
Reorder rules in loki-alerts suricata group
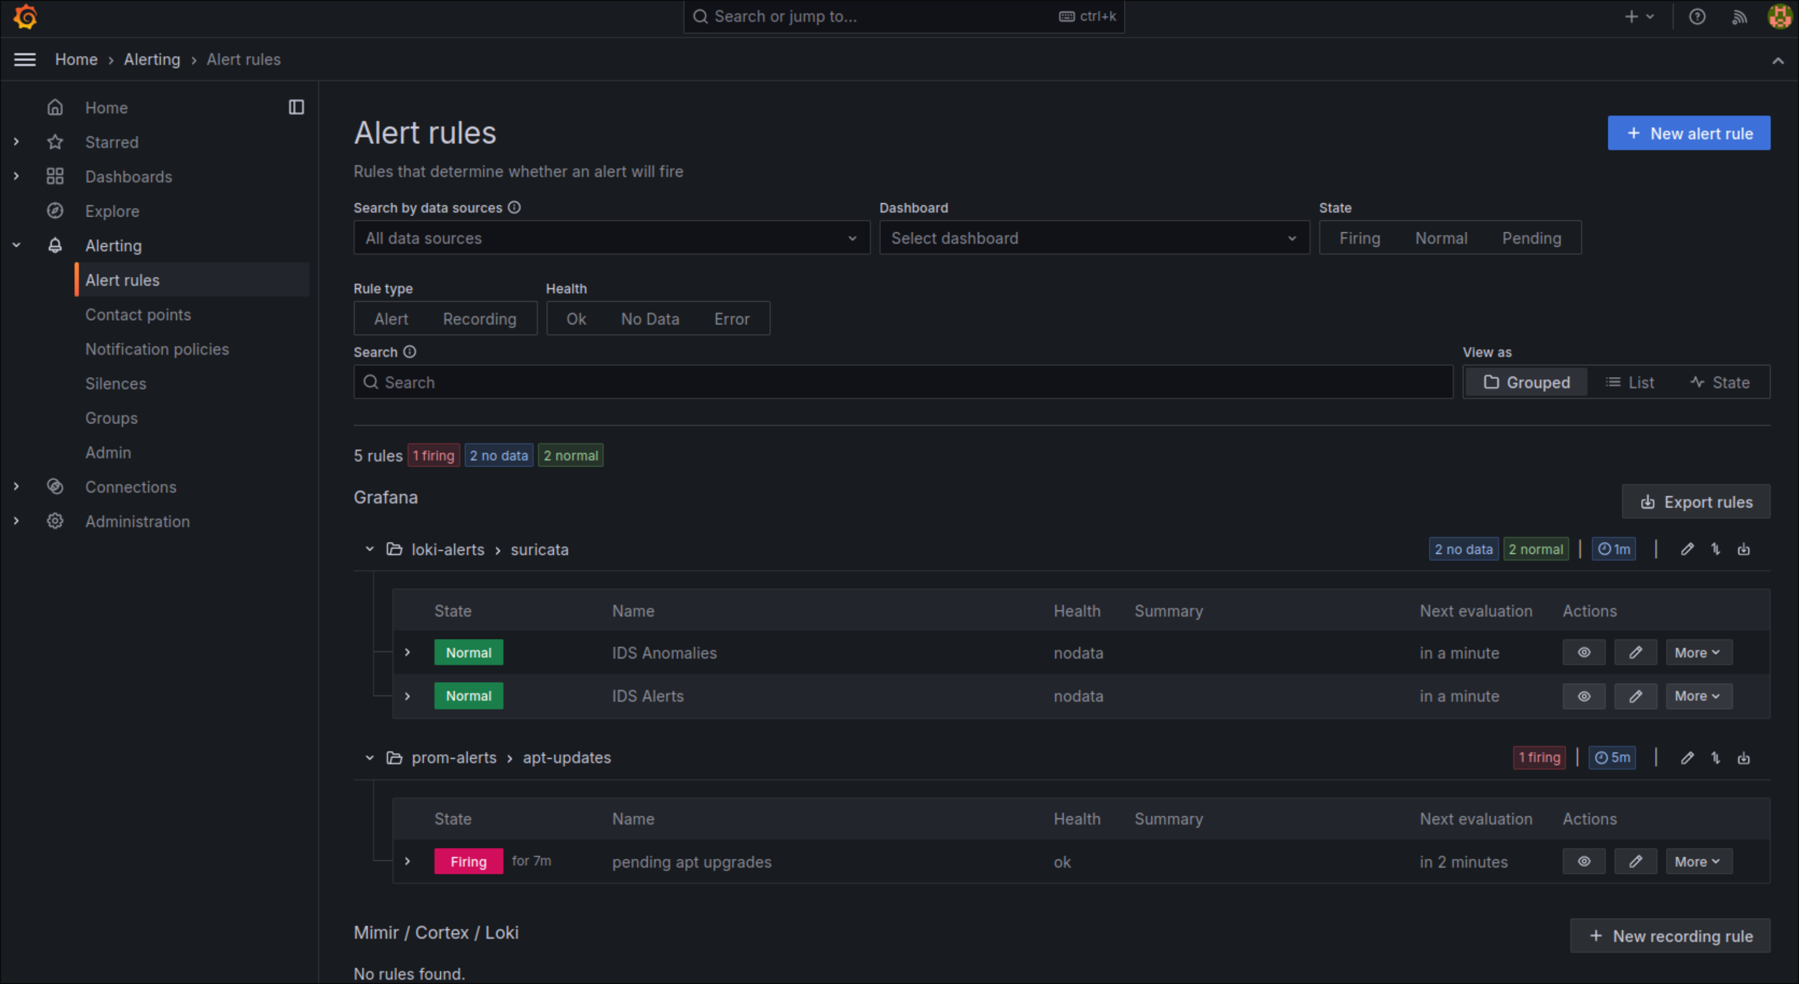[x=1715, y=550]
